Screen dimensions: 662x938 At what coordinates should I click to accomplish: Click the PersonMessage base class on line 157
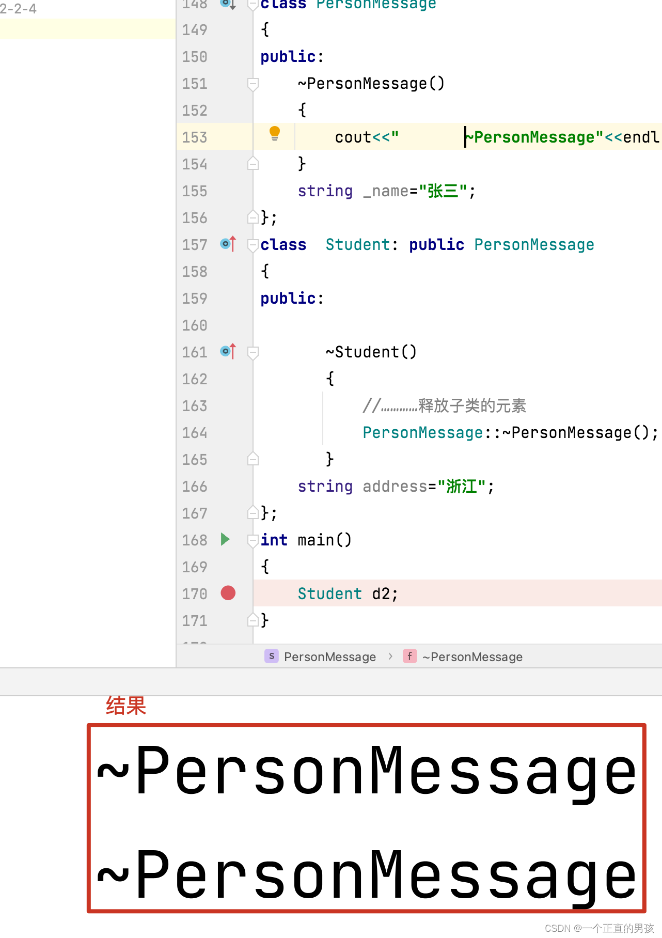(x=534, y=245)
